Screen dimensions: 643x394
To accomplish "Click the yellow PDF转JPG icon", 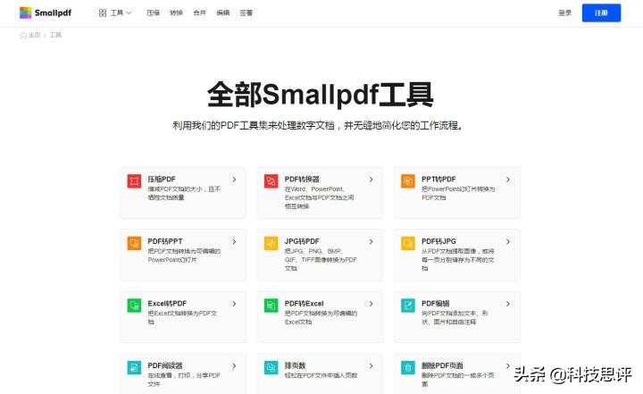I will 408,243.
